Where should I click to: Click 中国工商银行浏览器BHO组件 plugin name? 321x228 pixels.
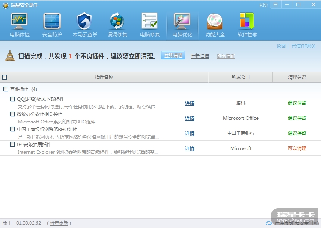(47, 130)
